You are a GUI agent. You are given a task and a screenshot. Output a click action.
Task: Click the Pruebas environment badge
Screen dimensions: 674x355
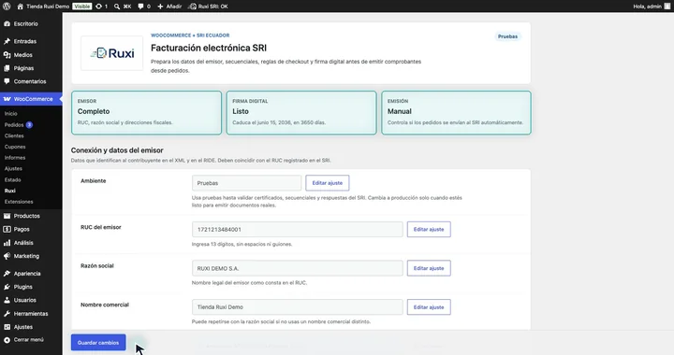click(507, 36)
